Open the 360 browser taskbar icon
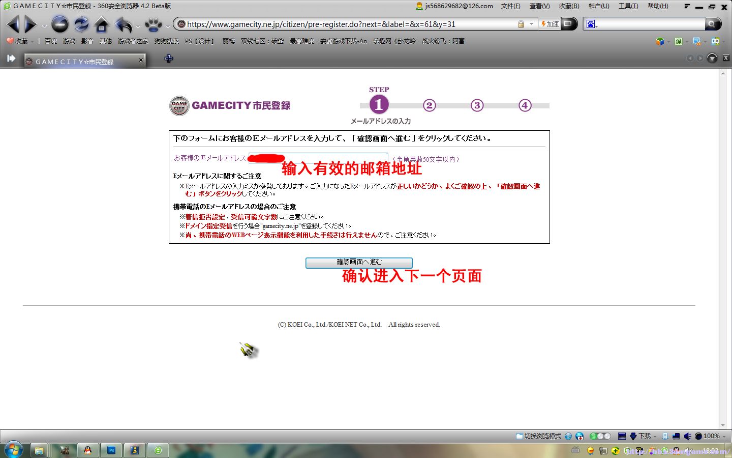Image resolution: width=732 pixels, height=458 pixels. 158,450
